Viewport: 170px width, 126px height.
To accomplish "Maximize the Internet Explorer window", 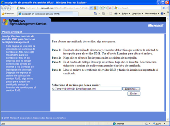I will click(163, 2).
